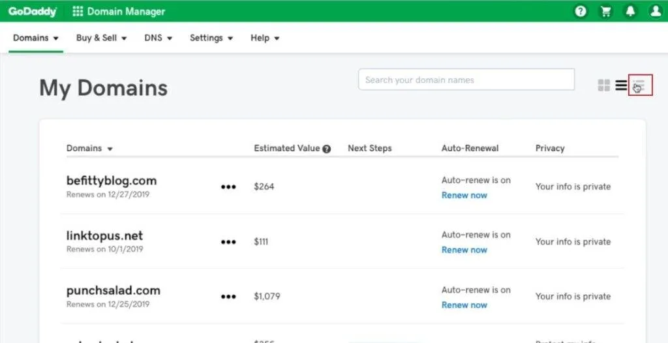The width and height of the screenshot is (668, 343).
Task: Click the Estimated Value column header
Action: point(287,148)
